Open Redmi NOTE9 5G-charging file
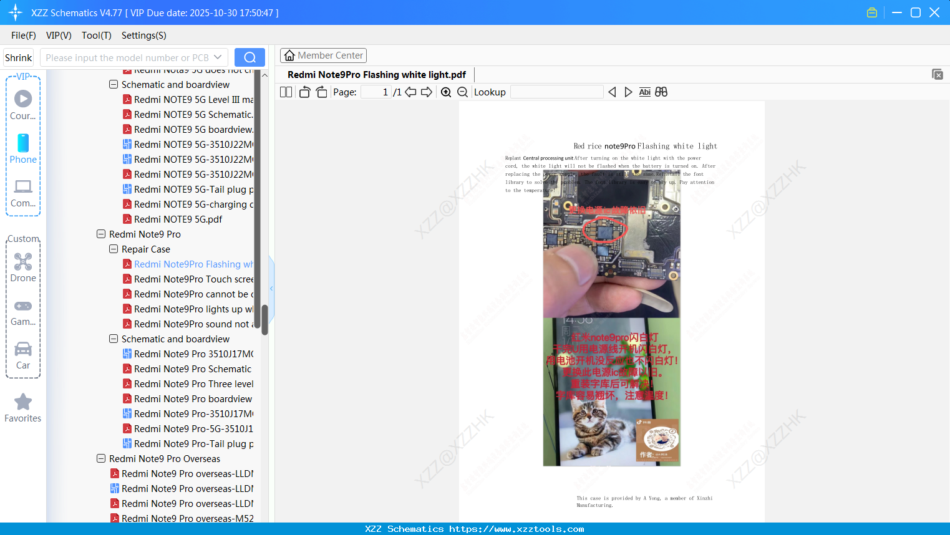This screenshot has height=535, width=950. [188, 205]
